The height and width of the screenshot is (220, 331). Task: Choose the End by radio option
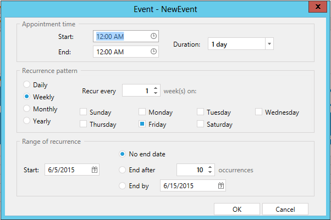tap(123, 186)
